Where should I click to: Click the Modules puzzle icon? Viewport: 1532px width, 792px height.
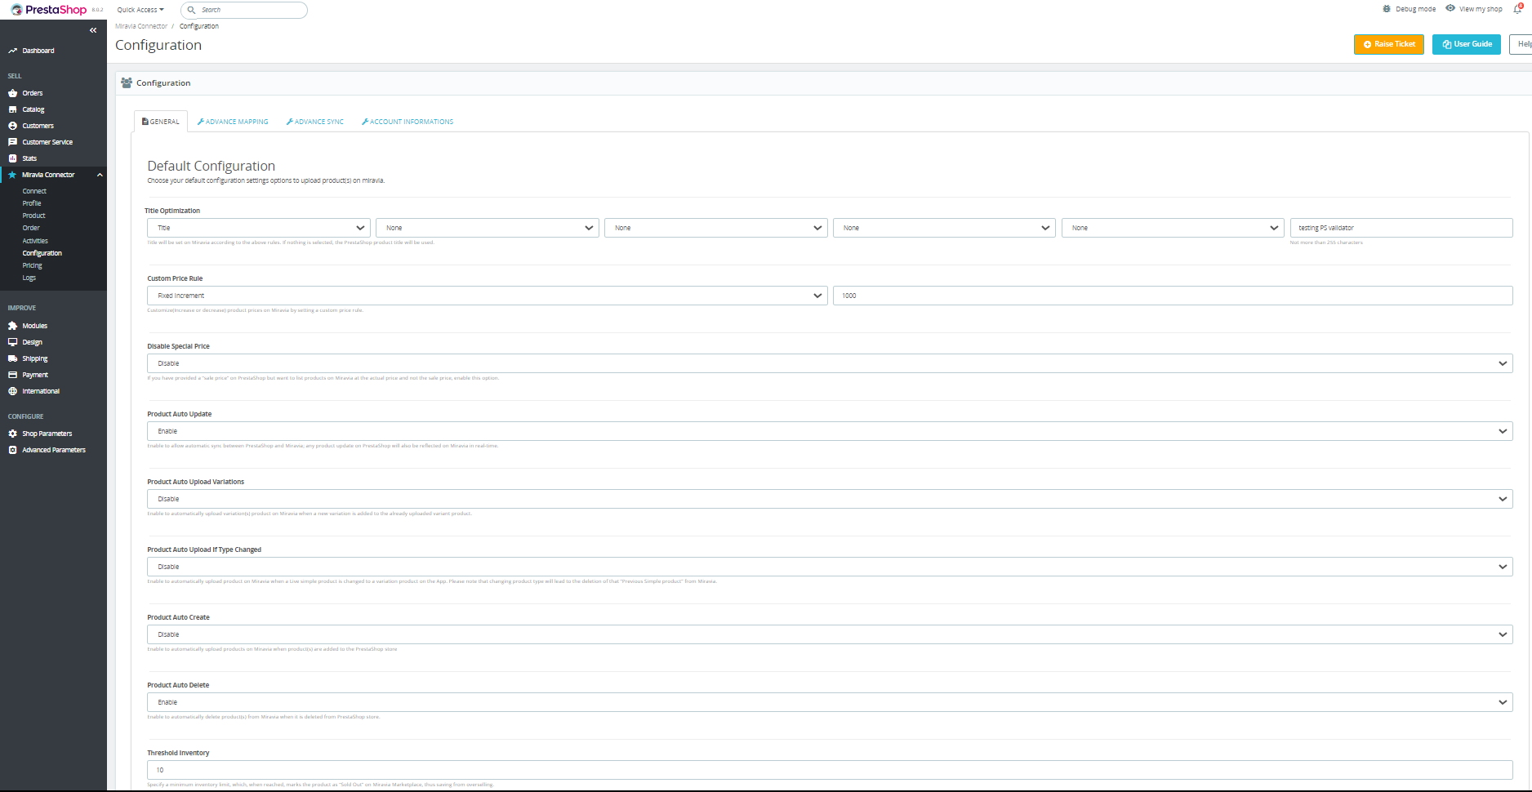coord(12,326)
